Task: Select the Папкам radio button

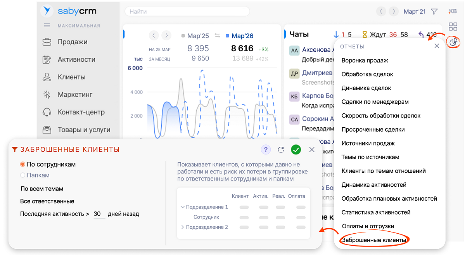Action: [x=23, y=175]
